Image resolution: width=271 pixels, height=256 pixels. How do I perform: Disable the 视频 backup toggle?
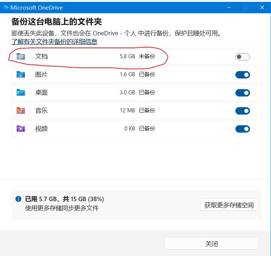(x=242, y=129)
